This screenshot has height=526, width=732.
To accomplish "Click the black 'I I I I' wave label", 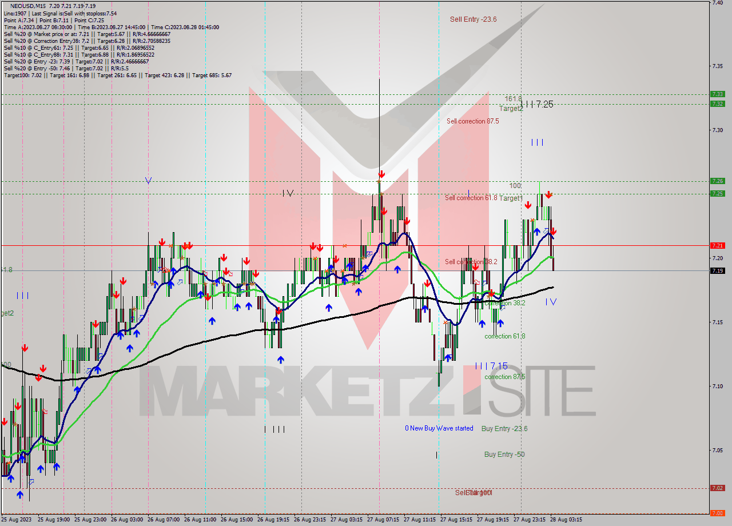I will [274, 429].
